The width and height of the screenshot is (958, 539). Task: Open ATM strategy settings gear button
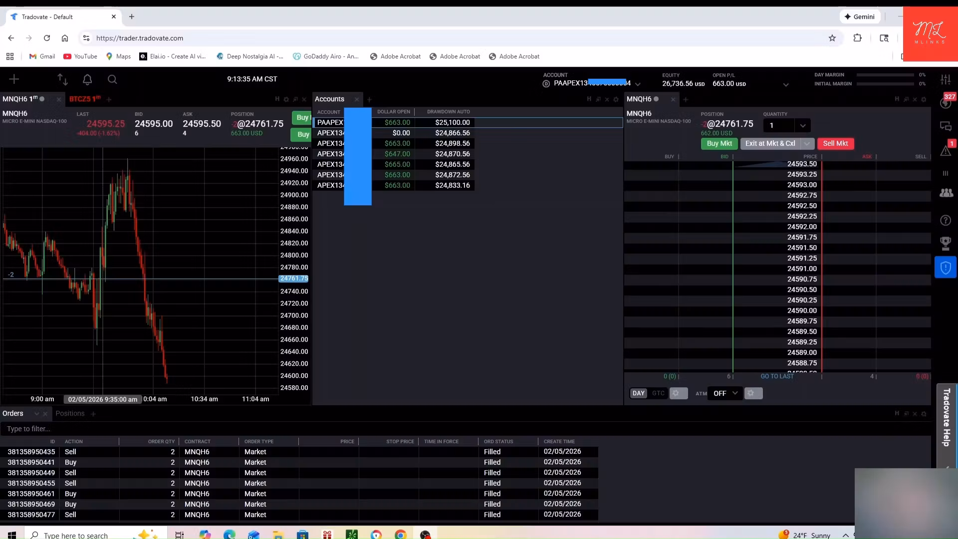[x=753, y=393]
